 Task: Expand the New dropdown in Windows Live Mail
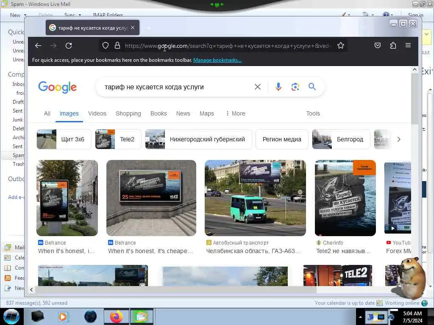click(x=25, y=15)
